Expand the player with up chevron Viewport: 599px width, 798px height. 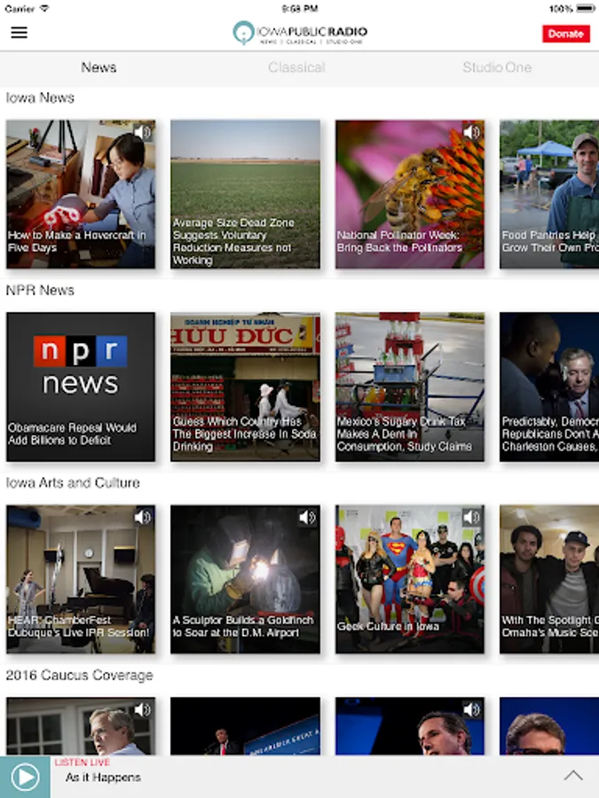(573, 776)
